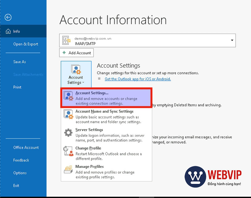Viewport: 251px width, 198px height.
Task: Select Print from the sidebar
Action: click(x=17, y=87)
